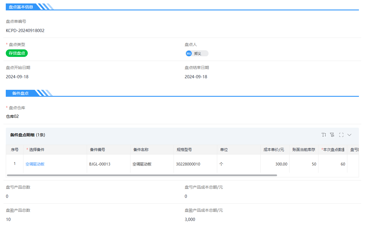This screenshot has width=365, height=227.
Task: Click the 备件盘点 section header
Action: (x=20, y=93)
